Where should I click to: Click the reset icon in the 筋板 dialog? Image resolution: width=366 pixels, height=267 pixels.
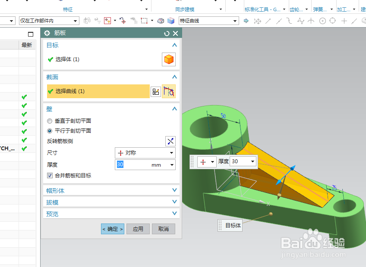(166, 33)
